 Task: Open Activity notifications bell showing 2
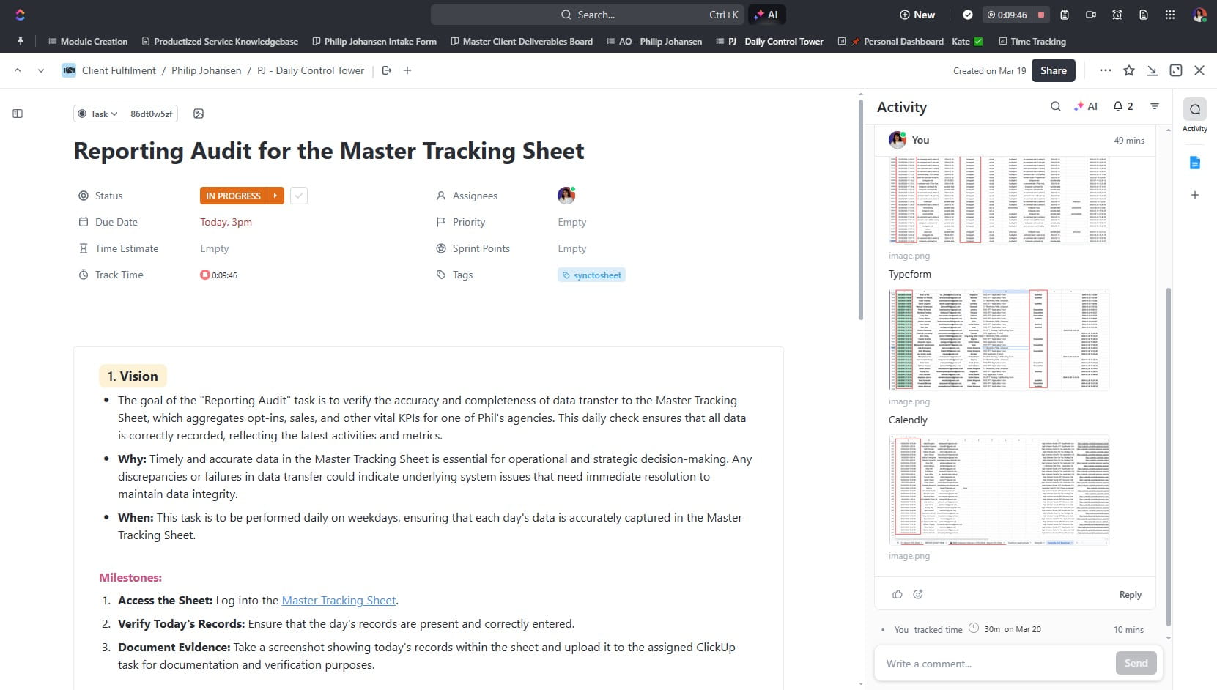click(x=1123, y=106)
